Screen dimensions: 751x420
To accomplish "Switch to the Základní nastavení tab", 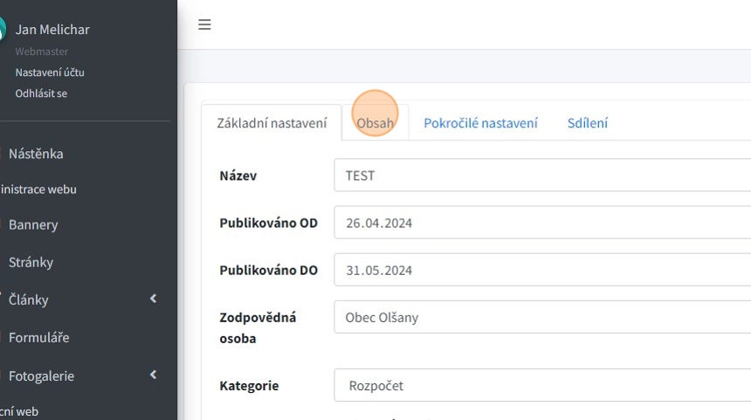I will click(272, 123).
